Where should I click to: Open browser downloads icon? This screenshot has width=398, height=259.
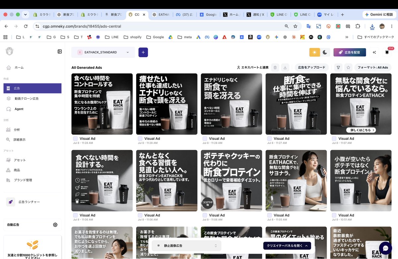tap(372, 26)
